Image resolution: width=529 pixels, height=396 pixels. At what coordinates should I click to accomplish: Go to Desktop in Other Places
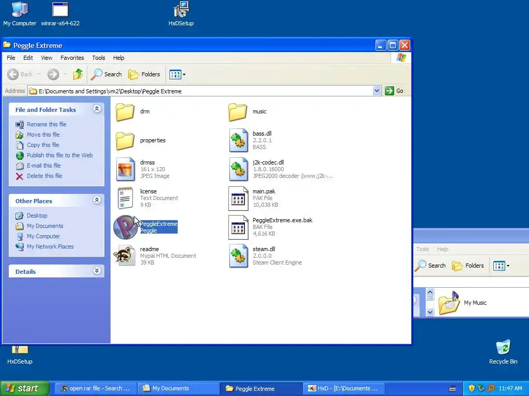(x=37, y=216)
